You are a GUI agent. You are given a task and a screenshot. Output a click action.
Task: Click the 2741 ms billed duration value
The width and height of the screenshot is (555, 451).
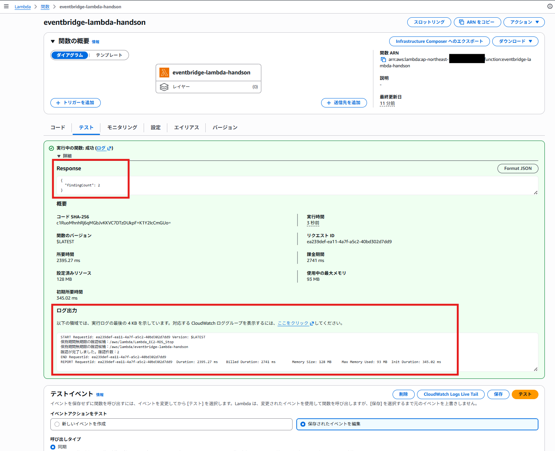point(315,260)
